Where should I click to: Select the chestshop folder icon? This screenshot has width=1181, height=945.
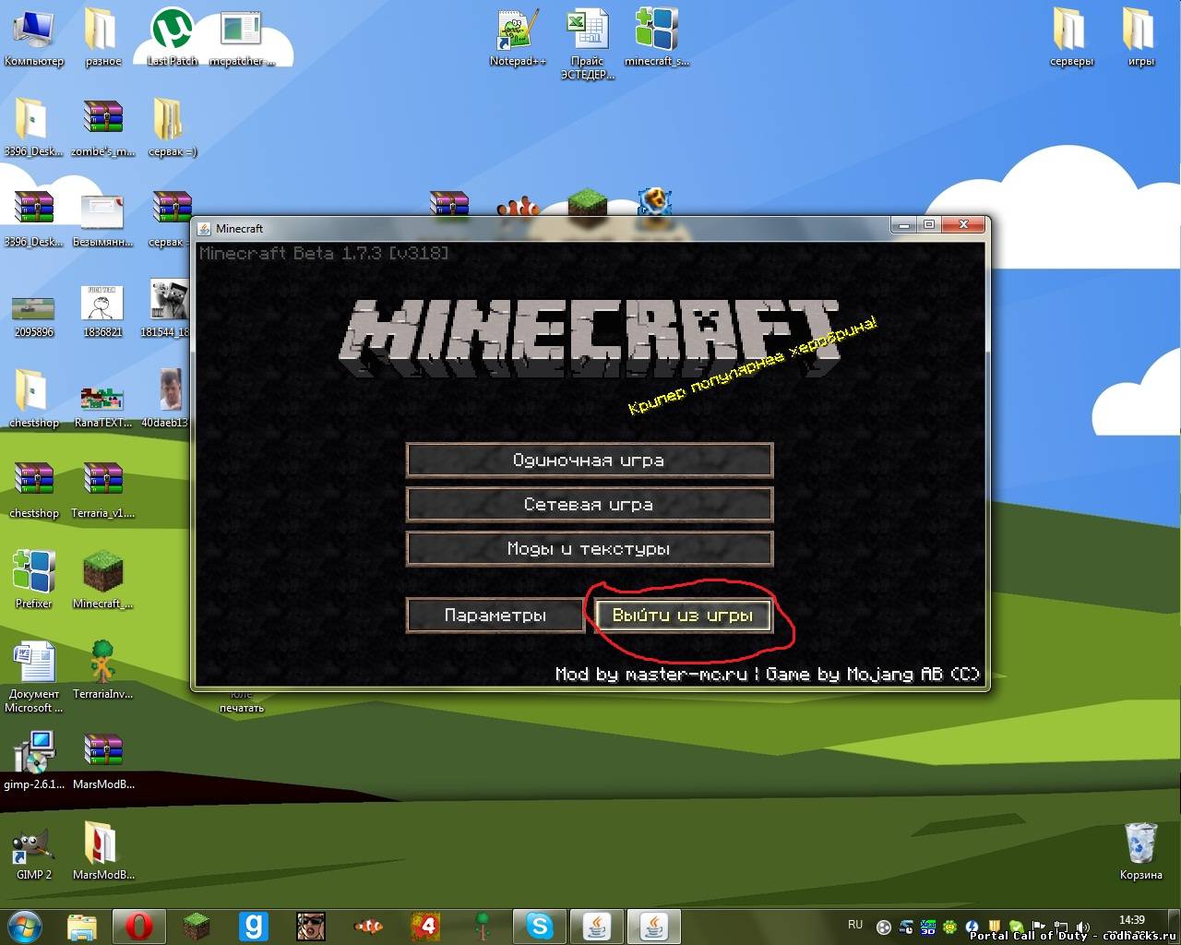click(33, 399)
